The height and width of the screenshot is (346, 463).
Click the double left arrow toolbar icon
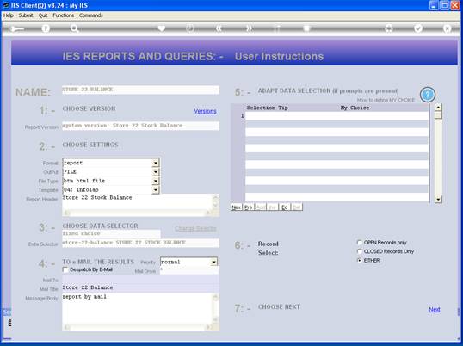coord(219,28)
